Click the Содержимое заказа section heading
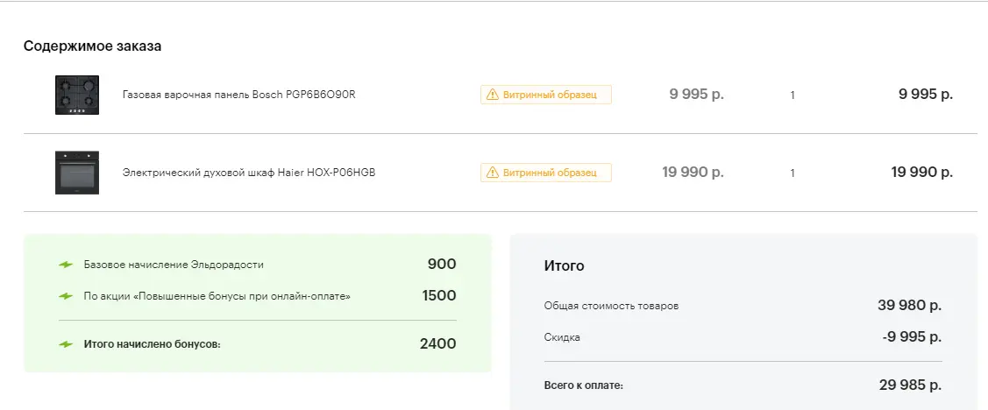Image resolution: width=988 pixels, height=410 pixels. point(93,46)
